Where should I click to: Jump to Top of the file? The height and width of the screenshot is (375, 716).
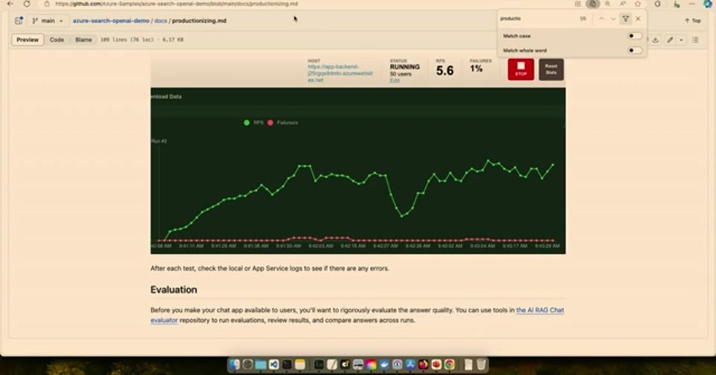click(x=693, y=21)
